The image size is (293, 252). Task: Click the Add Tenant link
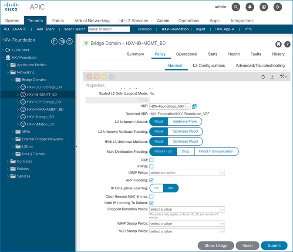click(45, 29)
